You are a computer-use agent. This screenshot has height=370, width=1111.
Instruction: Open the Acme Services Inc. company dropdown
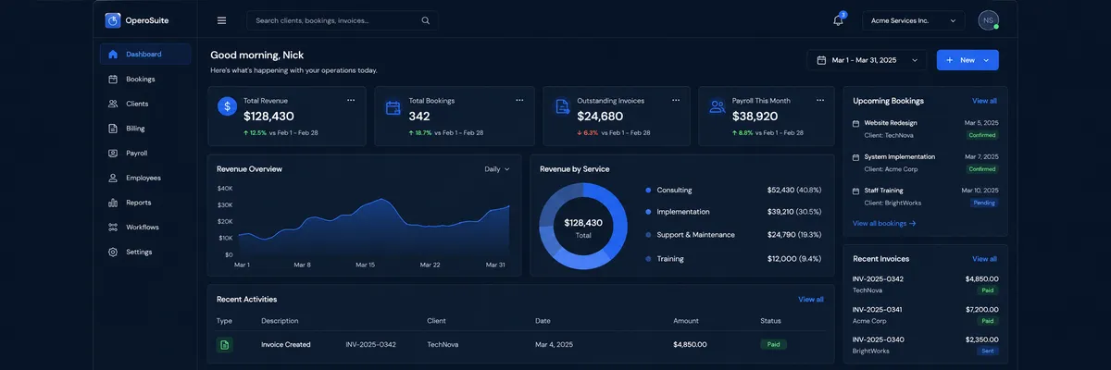coord(914,20)
